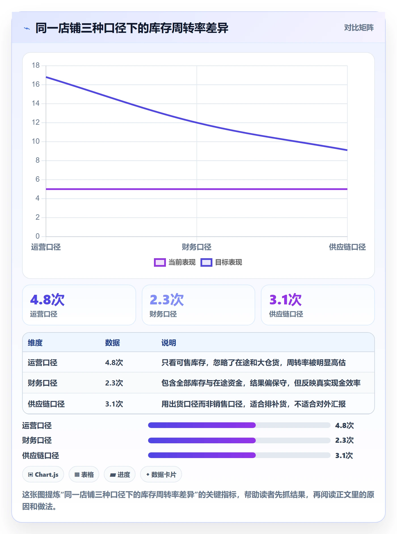This screenshot has width=397, height=534.
Task: Click the summary paragraph at the bottom
Action: pyautogui.click(x=198, y=501)
